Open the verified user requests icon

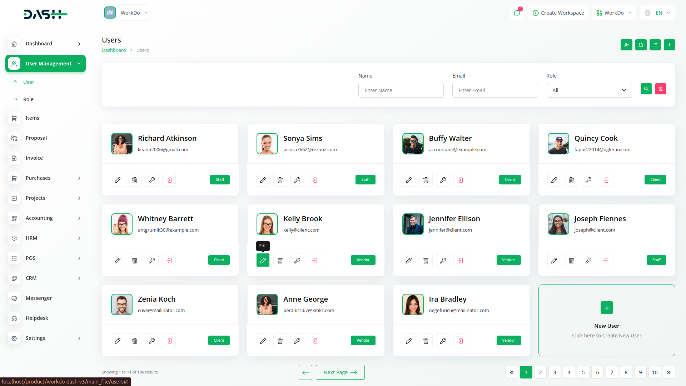626,45
